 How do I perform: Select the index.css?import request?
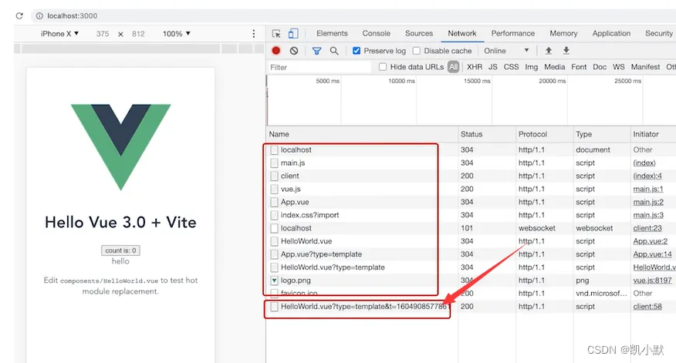(x=471, y=215)
